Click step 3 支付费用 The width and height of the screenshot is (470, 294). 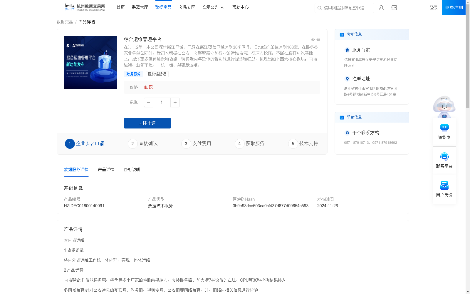[x=196, y=144]
